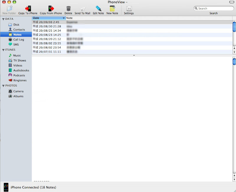Toggle toolbar with the pill button

pyautogui.click(x=232, y=2)
